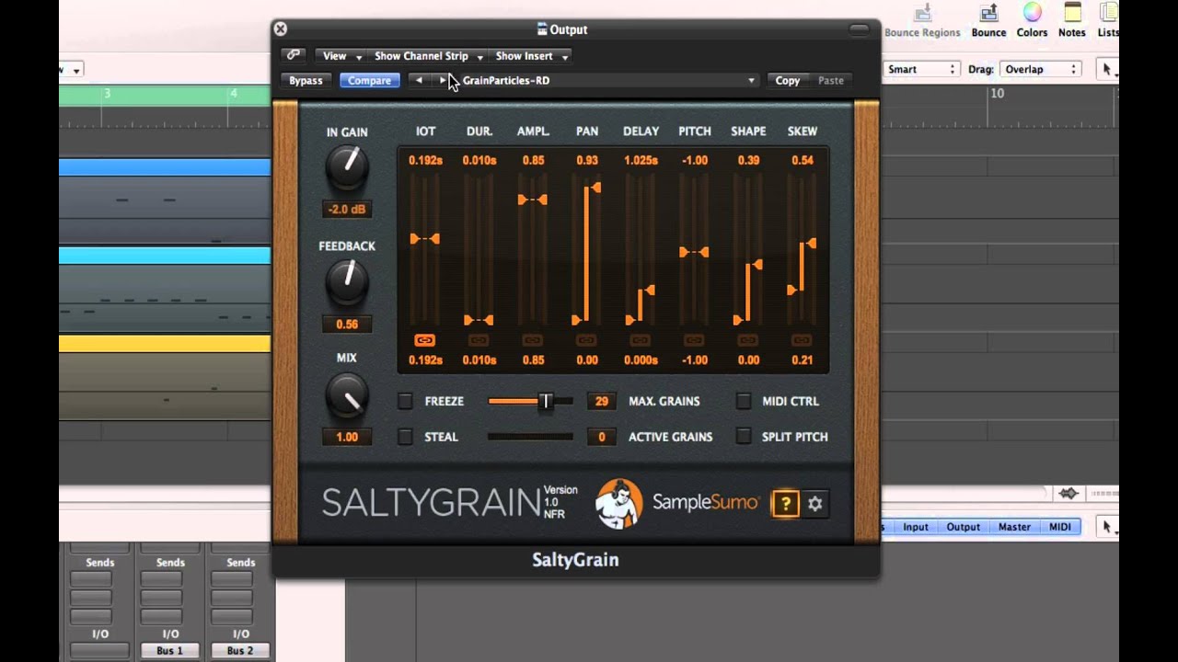The image size is (1178, 662).
Task: Click the IN GAIN knob
Action: 347,167
